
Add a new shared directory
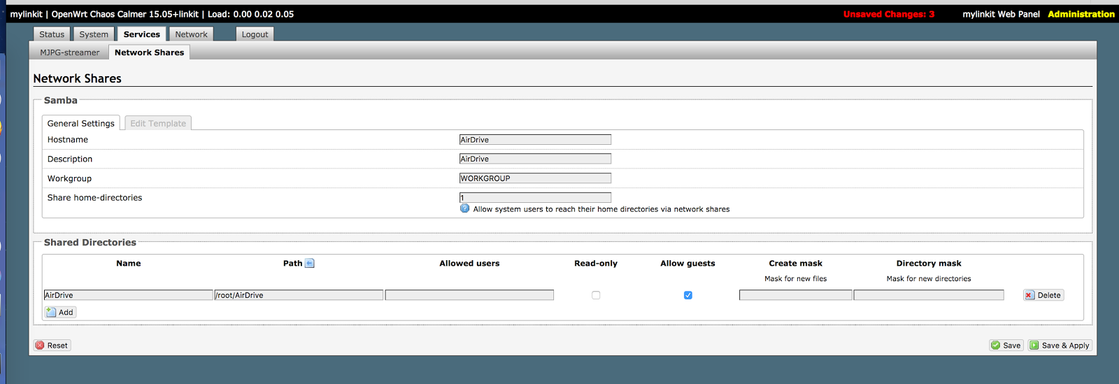(60, 312)
